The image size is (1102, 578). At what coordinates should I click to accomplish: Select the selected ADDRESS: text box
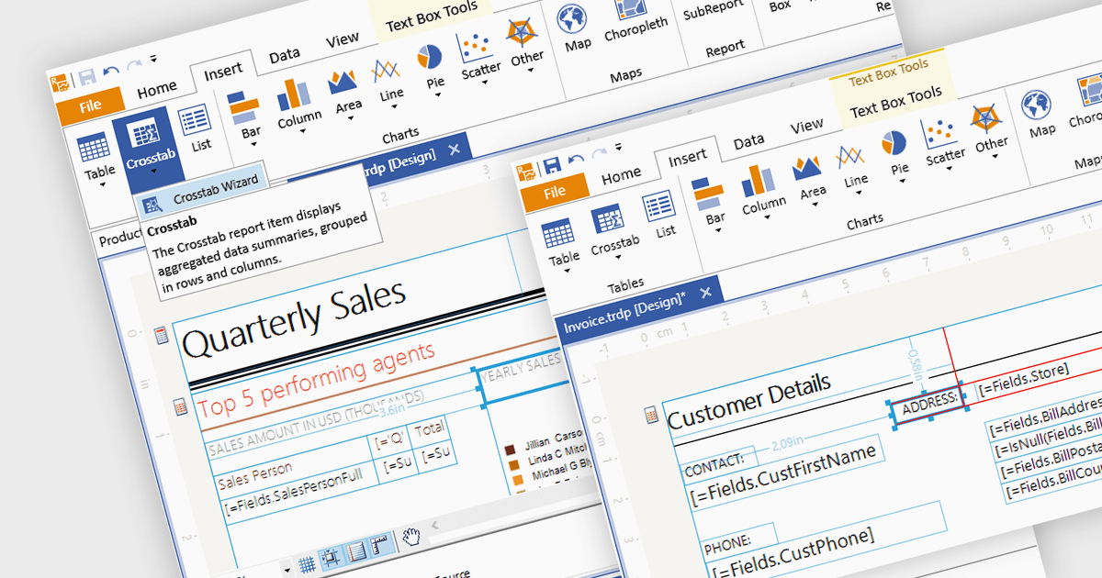[x=928, y=403]
